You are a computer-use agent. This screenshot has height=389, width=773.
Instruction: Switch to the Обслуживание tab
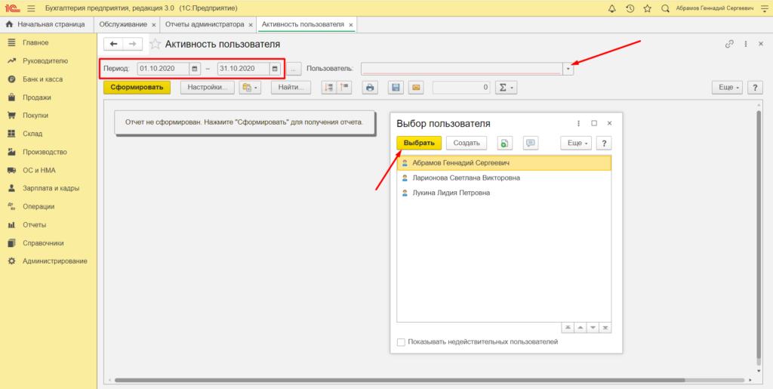click(124, 24)
